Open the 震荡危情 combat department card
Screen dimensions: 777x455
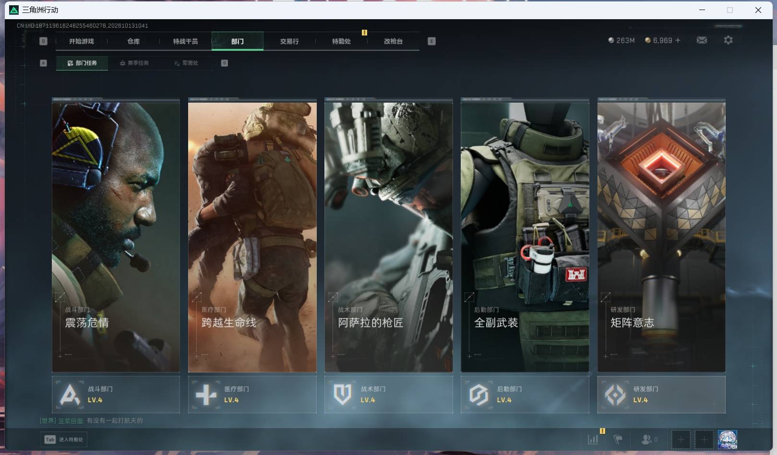point(116,235)
